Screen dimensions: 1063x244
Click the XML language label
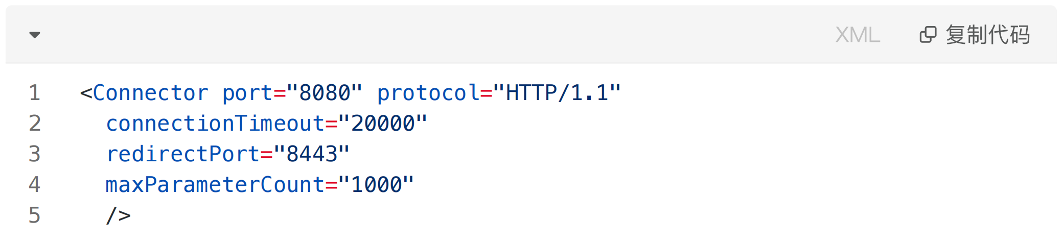click(858, 35)
